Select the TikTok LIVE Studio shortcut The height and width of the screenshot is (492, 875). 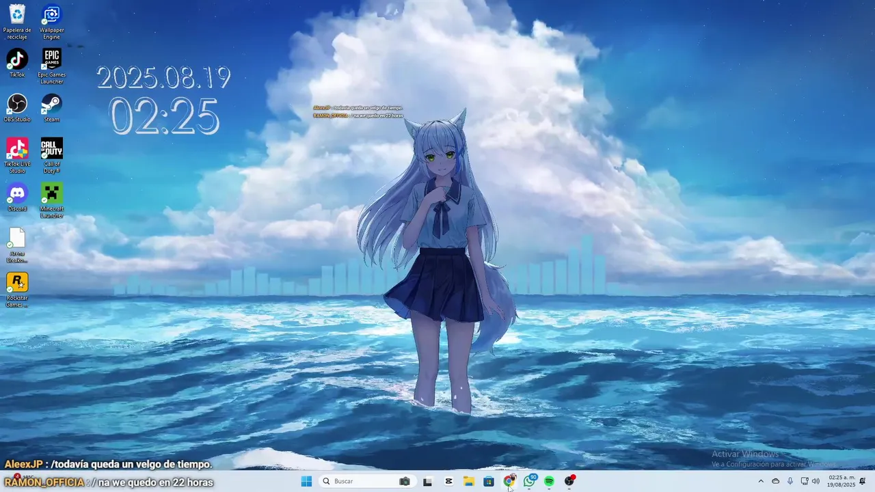17,156
